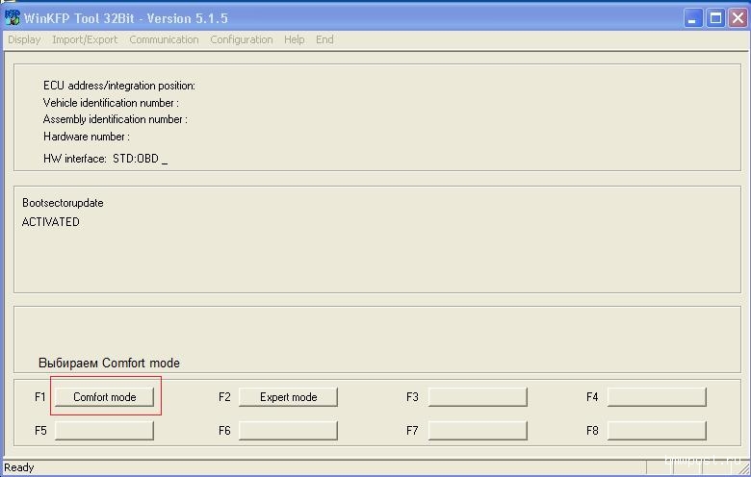Viewport: 751px width, 477px height.
Task: Click the blank F3 button
Action: pyautogui.click(x=477, y=397)
